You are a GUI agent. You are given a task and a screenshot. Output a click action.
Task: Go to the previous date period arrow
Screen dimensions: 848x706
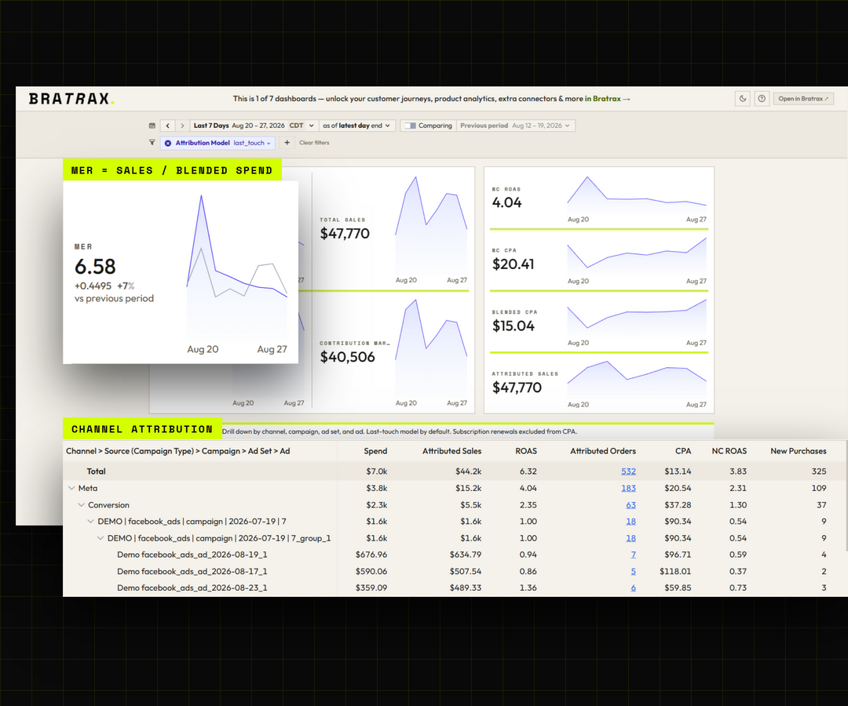(168, 126)
